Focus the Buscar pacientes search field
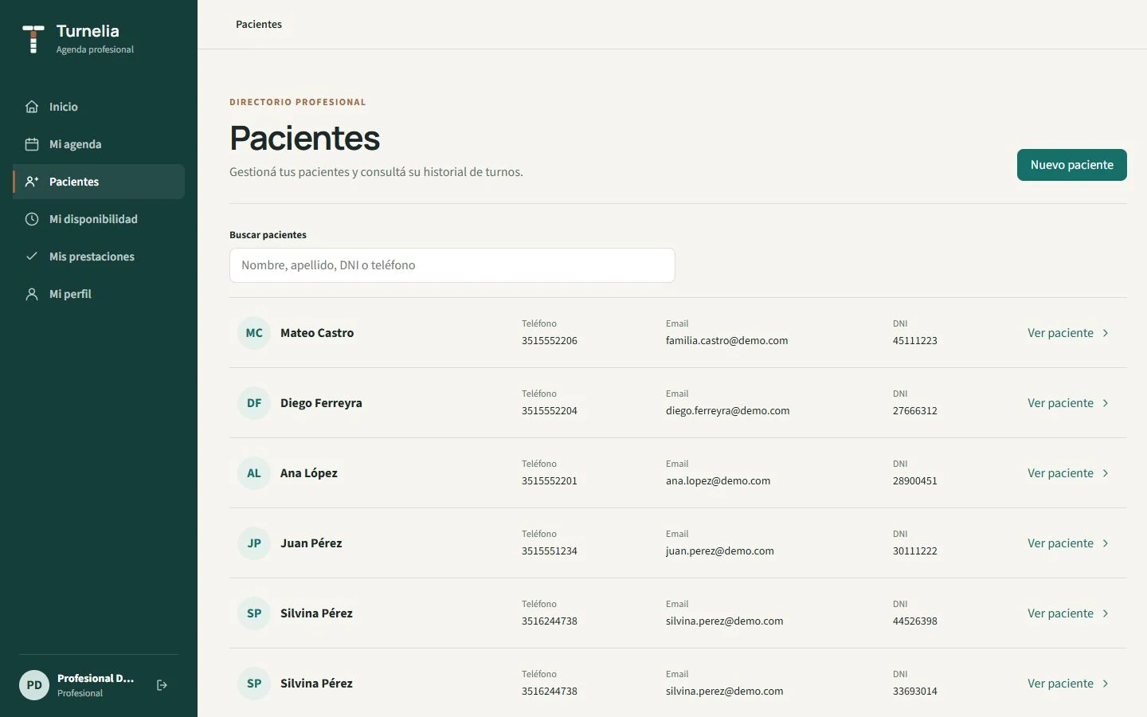Image resolution: width=1147 pixels, height=717 pixels. pos(452,265)
